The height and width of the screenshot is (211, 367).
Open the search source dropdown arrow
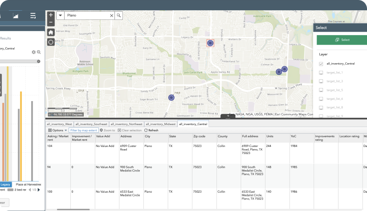(60, 16)
